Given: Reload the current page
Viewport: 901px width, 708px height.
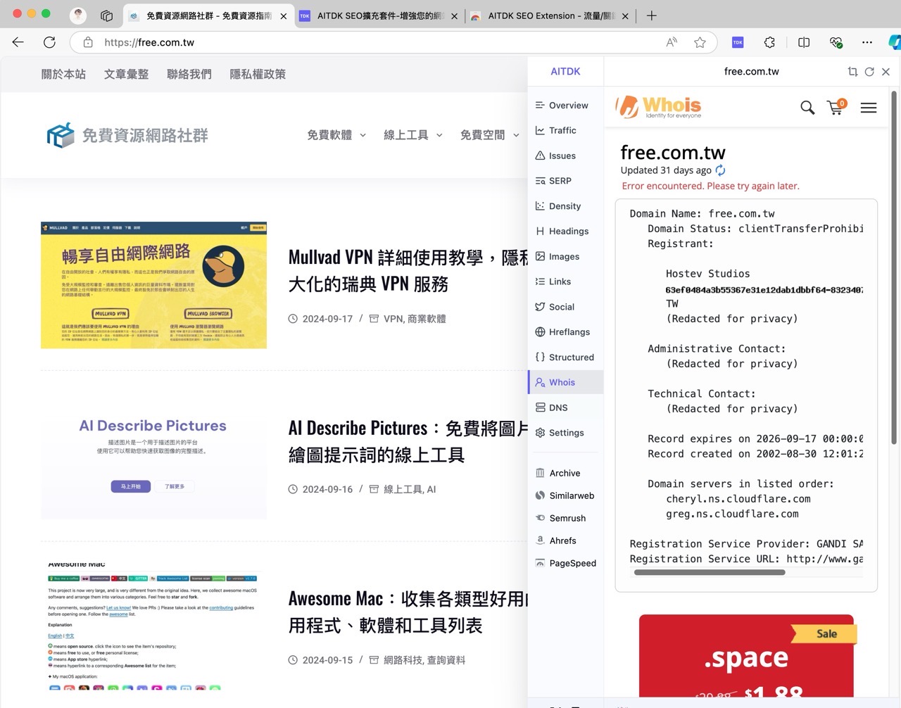Looking at the screenshot, I should point(49,42).
